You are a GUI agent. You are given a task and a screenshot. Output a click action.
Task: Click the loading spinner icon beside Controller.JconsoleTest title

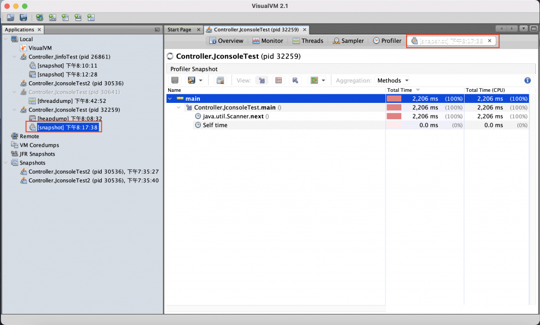(x=170, y=56)
